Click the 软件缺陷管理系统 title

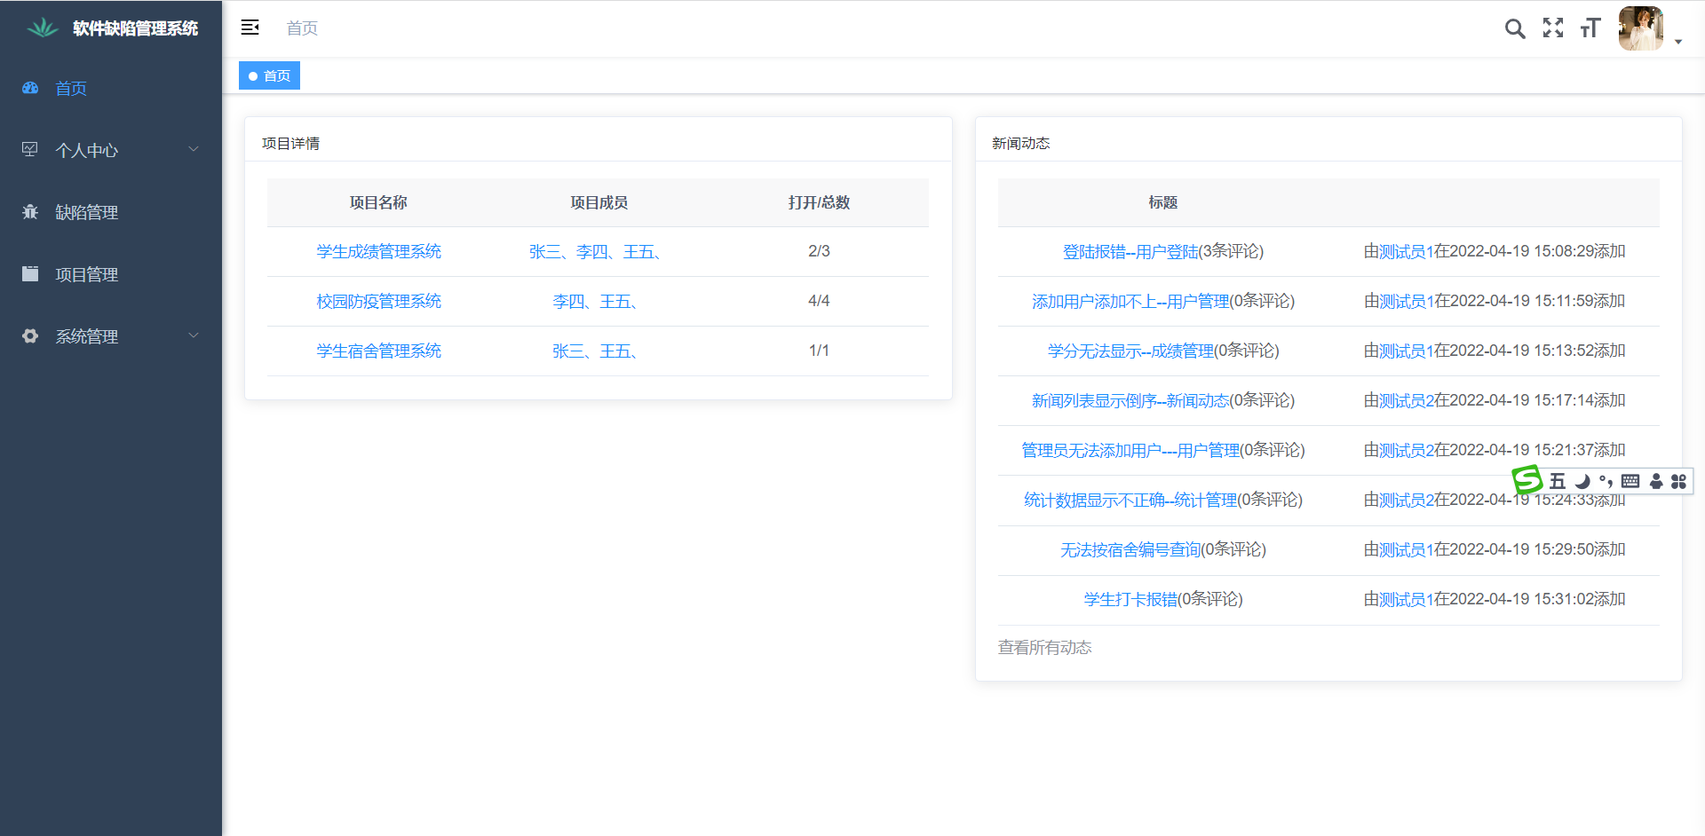[x=135, y=28]
